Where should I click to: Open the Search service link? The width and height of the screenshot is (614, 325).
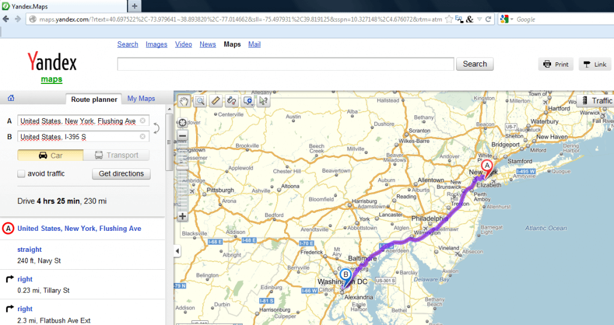click(x=128, y=44)
